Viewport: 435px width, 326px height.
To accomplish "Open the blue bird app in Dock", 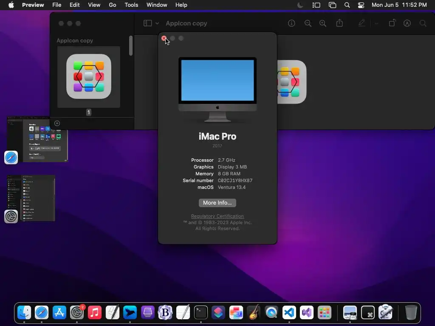I will [x=130, y=312].
